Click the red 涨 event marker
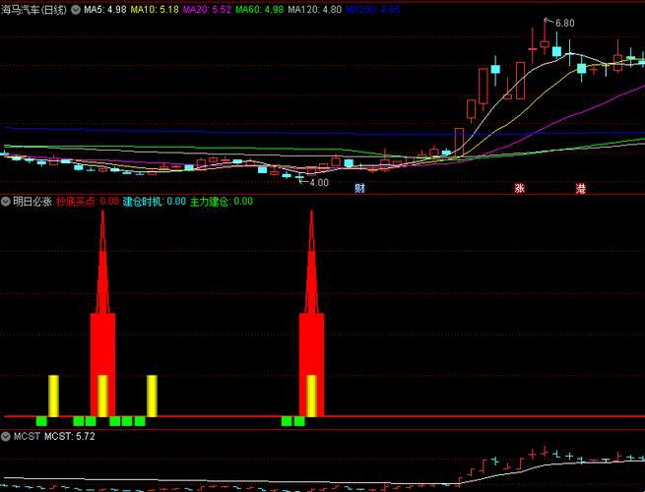Viewport: 645px width, 492px height. pos(519,188)
